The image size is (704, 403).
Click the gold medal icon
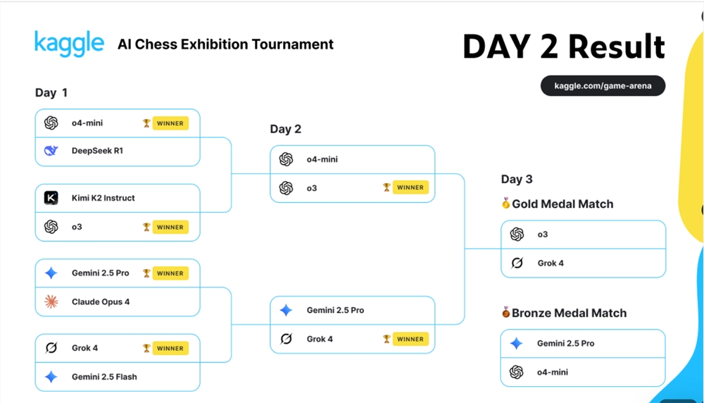pyautogui.click(x=505, y=204)
